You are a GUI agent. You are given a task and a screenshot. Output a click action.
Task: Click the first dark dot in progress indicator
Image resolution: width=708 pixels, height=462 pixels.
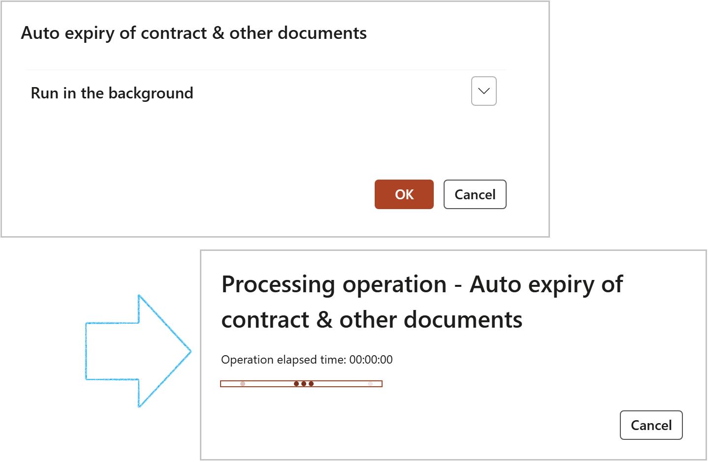296,384
